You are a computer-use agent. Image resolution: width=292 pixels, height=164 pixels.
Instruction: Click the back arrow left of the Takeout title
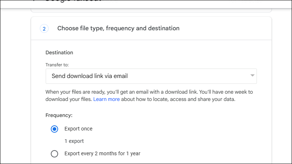click(x=35, y=1)
